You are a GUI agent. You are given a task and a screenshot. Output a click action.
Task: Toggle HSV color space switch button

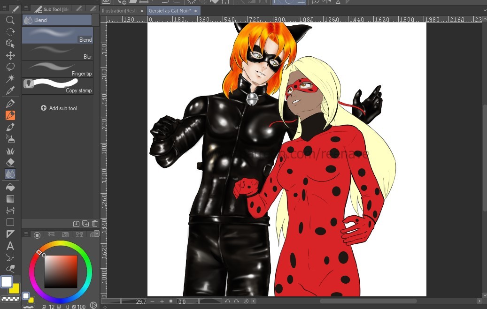coord(93,305)
